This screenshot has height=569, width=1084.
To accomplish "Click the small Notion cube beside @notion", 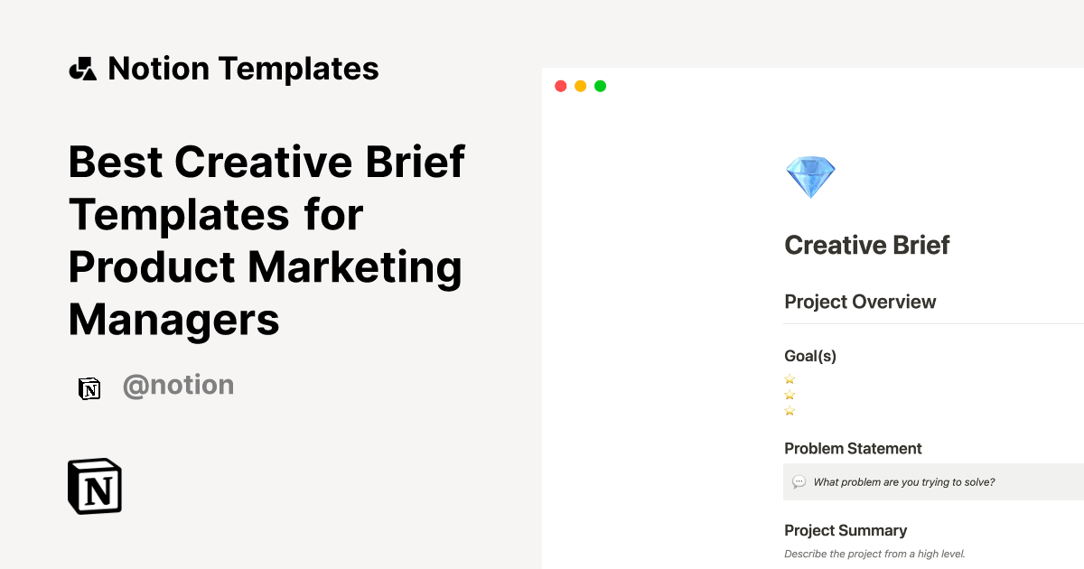I will click(x=89, y=387).
